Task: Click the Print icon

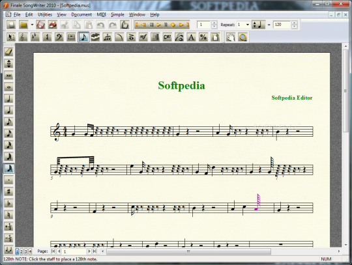Action: tap(53, 25)
